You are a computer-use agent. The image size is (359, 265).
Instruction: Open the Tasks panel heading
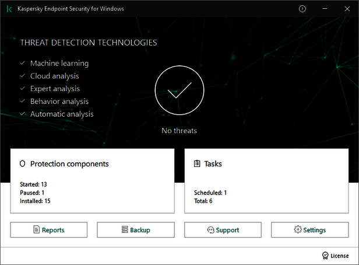[x=213, y=164]
